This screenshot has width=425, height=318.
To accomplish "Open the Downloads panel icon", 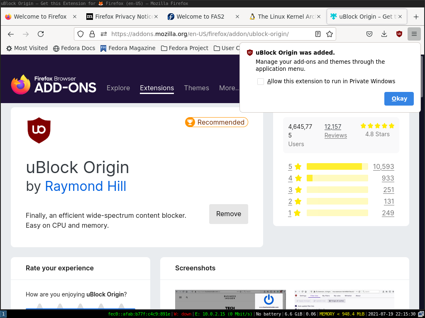I will pos(384,34).
